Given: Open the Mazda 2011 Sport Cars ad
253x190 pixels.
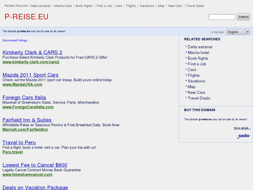Looking at the screenshot, I should tap(31, 75).
